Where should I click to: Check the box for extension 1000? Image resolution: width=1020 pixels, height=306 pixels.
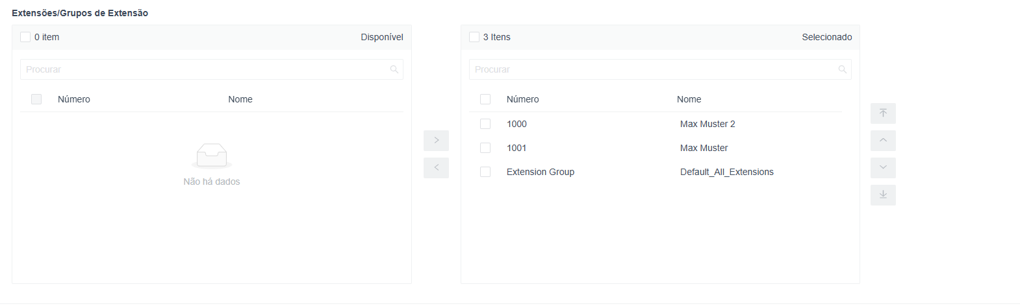[485, 124]
